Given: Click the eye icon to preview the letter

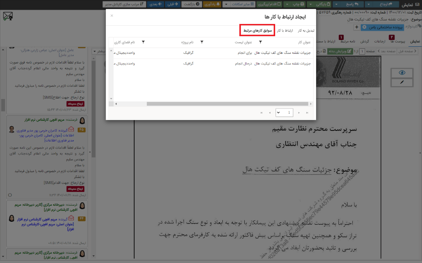Looking at the screenshot, I should (x=401, y=72).
